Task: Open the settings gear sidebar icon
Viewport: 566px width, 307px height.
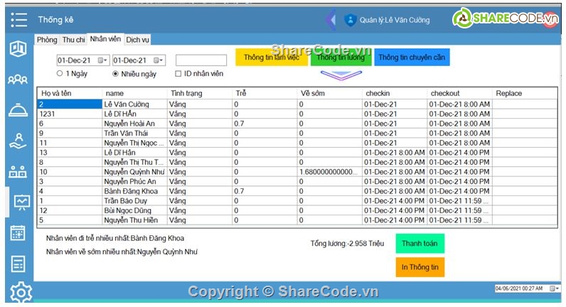Action: 21,292
